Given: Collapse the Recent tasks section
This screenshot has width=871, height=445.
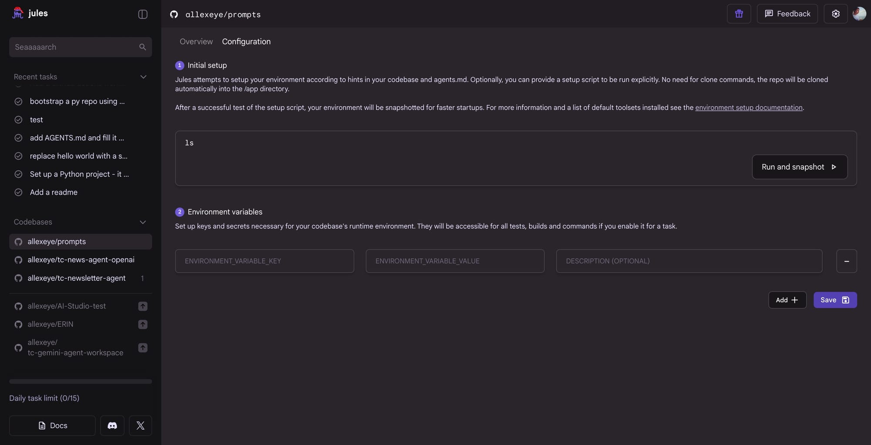Looking at the screenshot, I should (x=143, y=77).
